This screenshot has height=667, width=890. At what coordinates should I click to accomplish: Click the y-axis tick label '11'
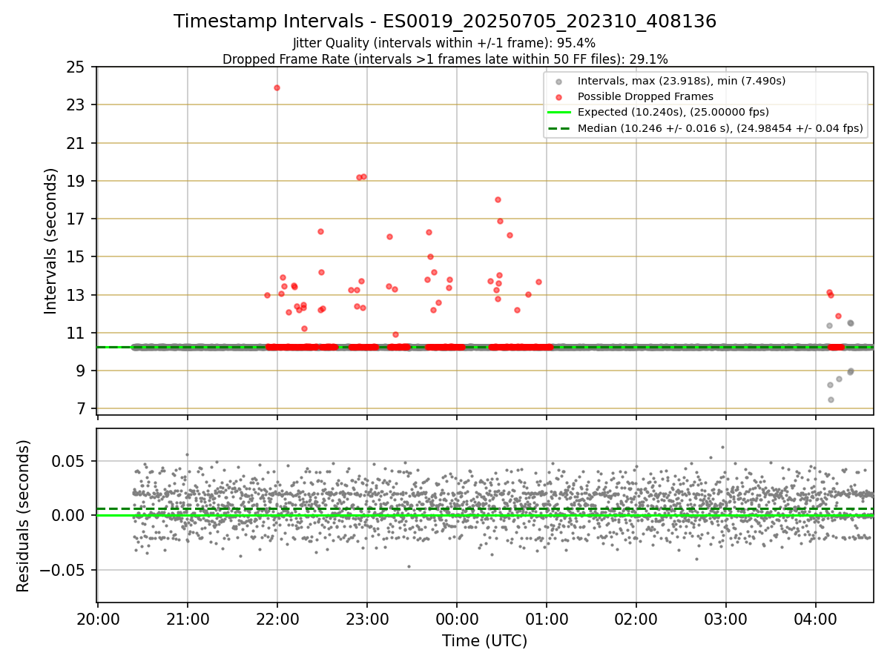(76, 333)
